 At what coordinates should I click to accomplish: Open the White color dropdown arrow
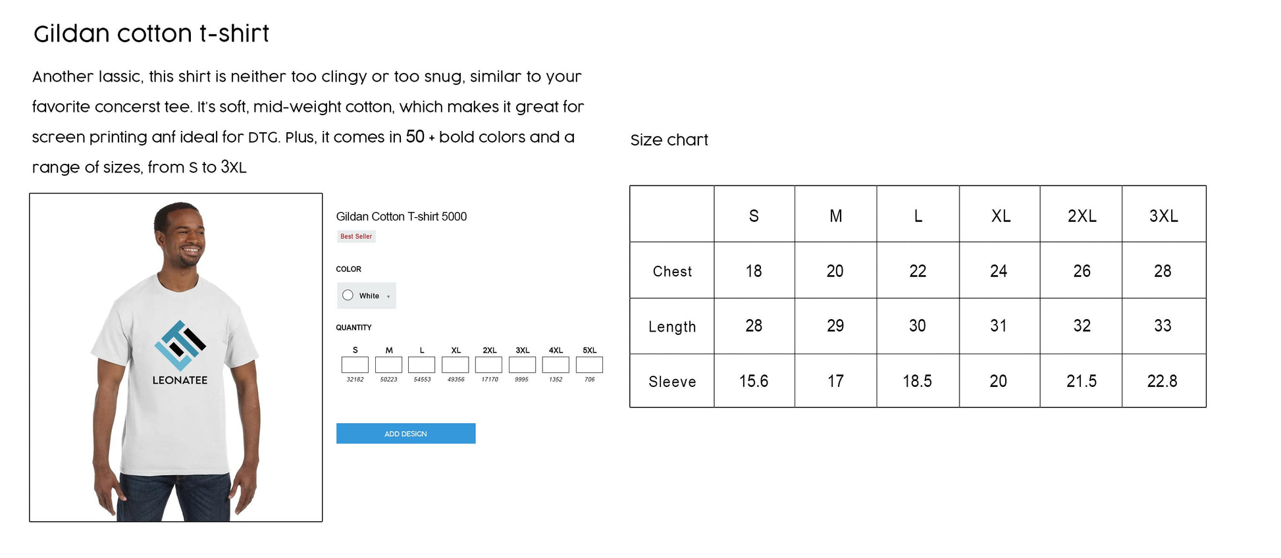(x=388, y=297)
